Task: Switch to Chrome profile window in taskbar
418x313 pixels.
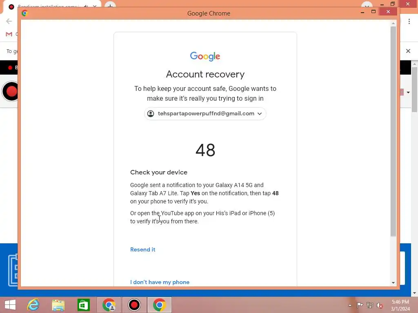Action: click(109, 305)
